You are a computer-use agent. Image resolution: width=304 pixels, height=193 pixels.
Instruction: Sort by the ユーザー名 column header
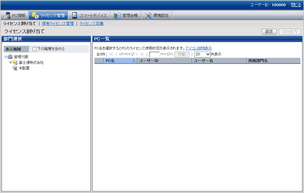coord(219,61)
